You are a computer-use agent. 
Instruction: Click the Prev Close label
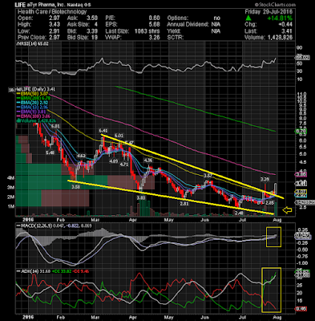click(x=31, y=38)
